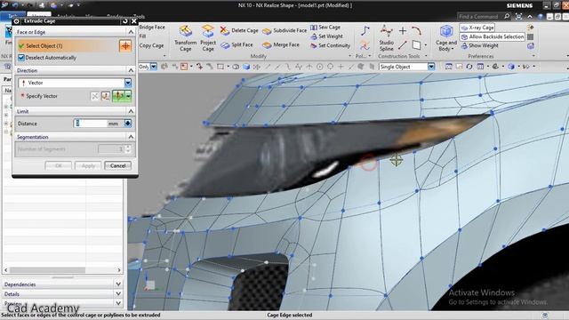The width and height of the screenshot is (569, 320).
Task: Click the shaded cube icon in selection bar
Action: coord(246,67)
